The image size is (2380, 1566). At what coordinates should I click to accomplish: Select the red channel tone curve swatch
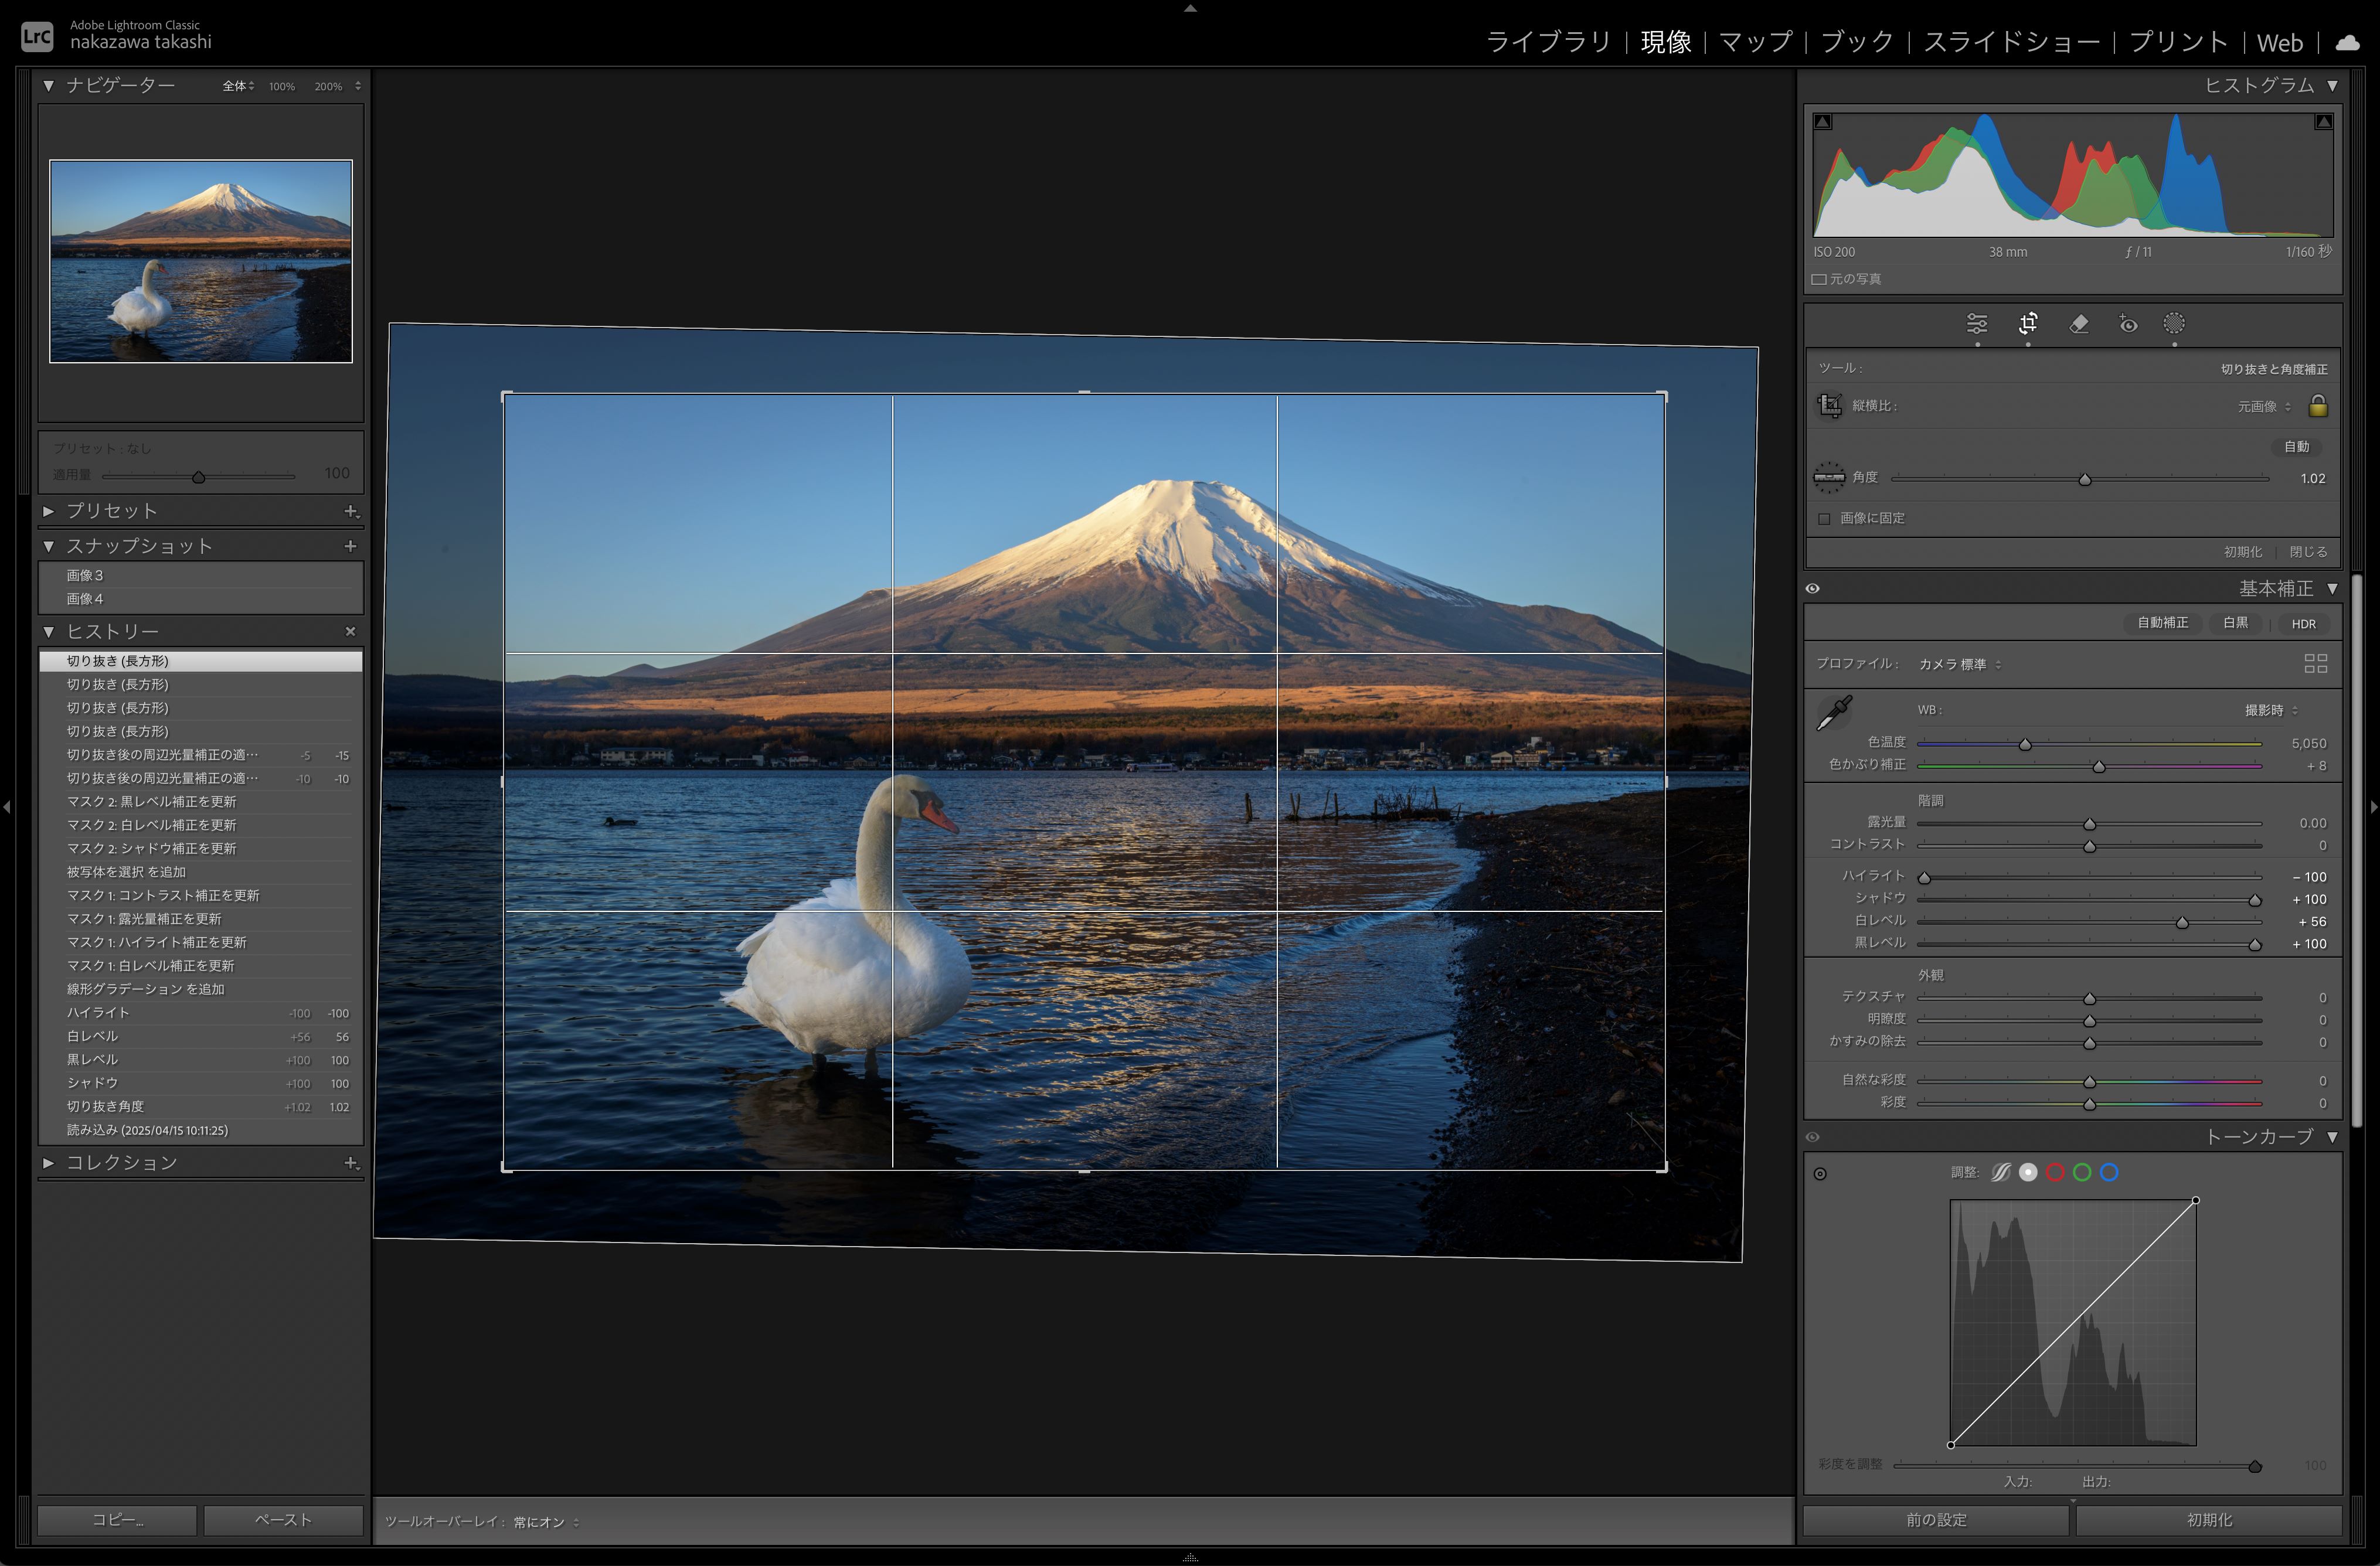coord(2055,1172)
